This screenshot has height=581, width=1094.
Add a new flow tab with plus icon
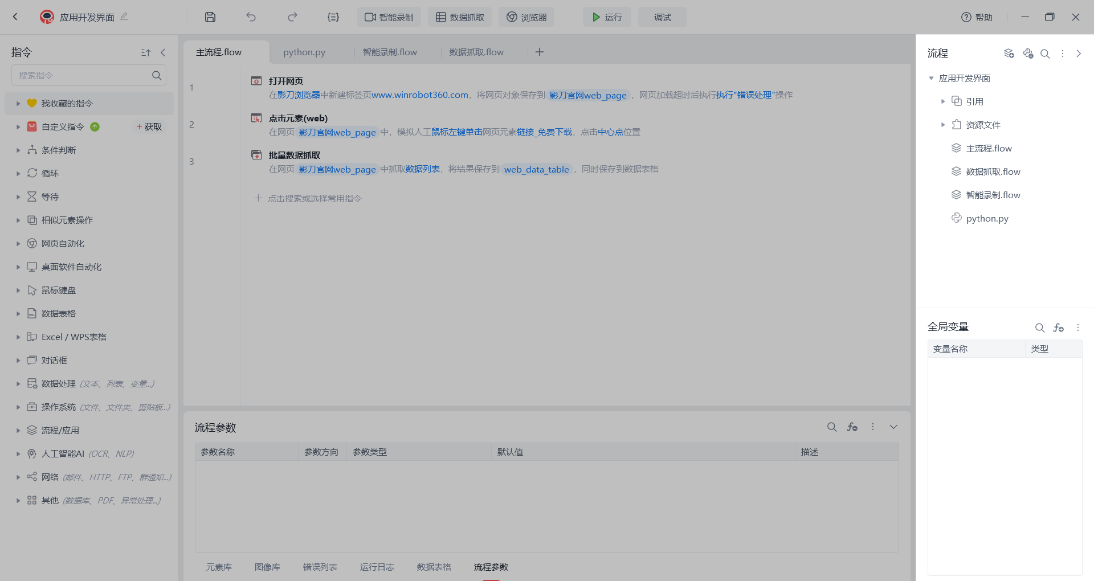pyautogui.click(x=540, y=52)
